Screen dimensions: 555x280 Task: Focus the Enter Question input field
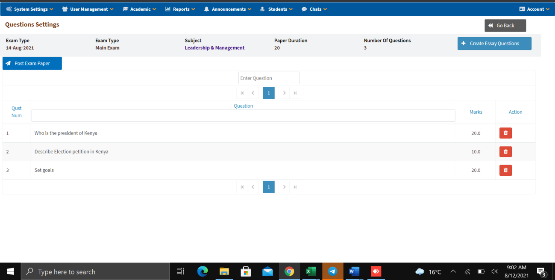(269, 78)
